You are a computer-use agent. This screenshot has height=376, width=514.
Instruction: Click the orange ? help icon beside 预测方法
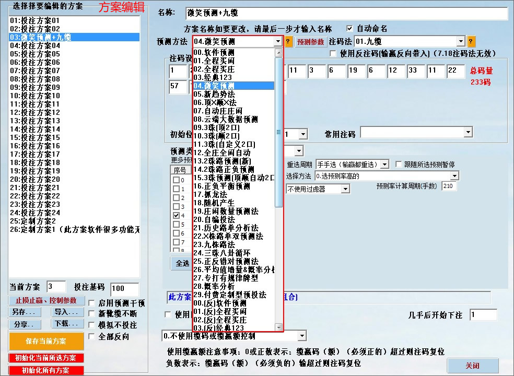pyautogui.click(x=288, y=41)
